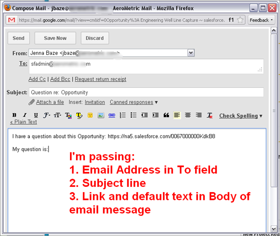Insert a hyperlink
Viewport: 280px width, 236px height.
112,115
